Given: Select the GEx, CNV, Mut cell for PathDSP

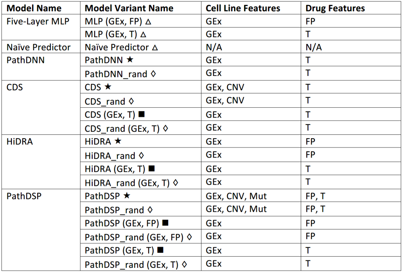Looking at the screenshot, I should (x=251, y=196).
